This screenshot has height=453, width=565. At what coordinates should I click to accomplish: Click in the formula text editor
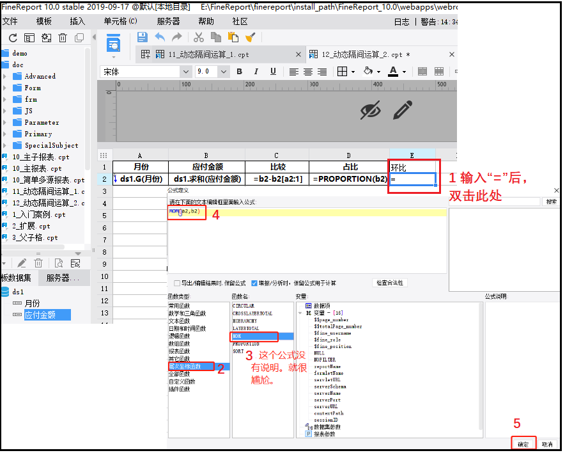click(x=307, y=240)
